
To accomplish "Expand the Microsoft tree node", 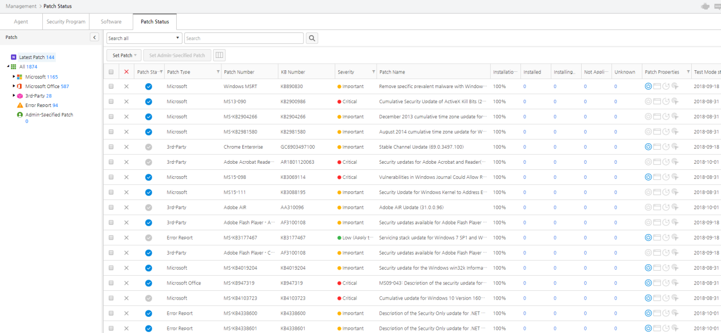I will (14, 77).
